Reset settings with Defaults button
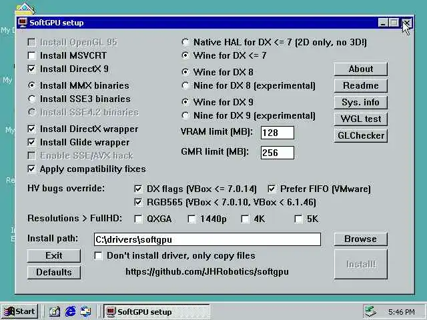 coord(54,273)
